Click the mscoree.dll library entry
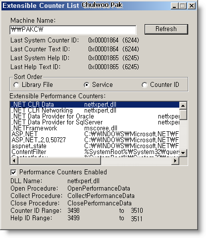 (101, 128)
